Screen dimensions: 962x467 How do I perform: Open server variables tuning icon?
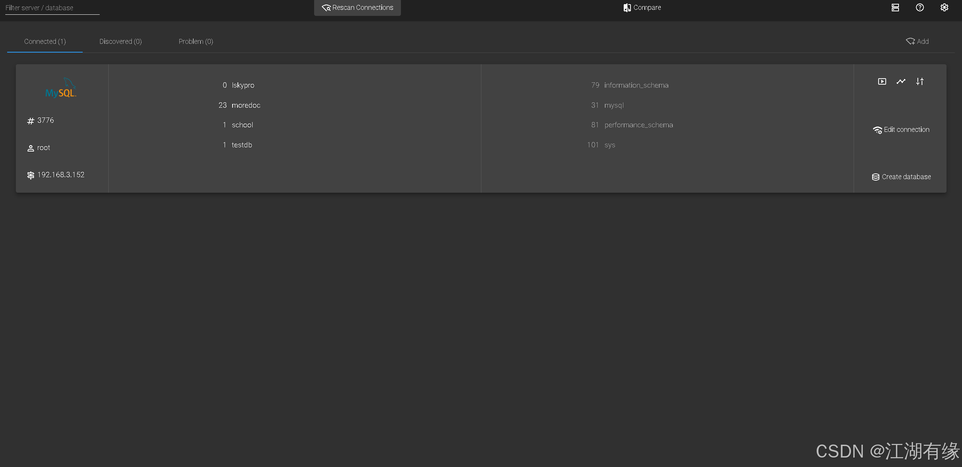coord(920,82)
